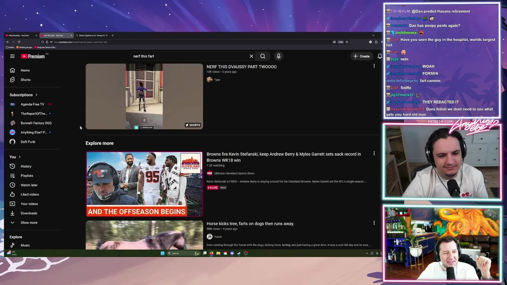Open the Browns offseason livestream thumbnail
The height and width of the screenshot is (285, 507).
click(x=144, y=184)
